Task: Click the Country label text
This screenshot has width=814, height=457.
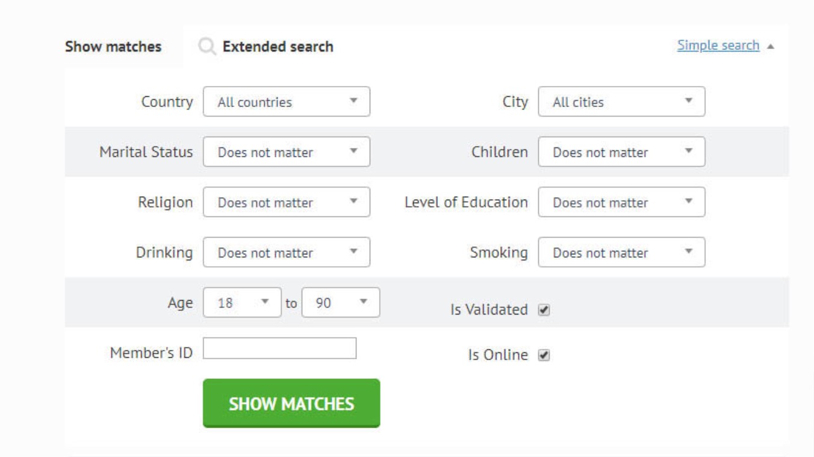Action: [167, 102]
